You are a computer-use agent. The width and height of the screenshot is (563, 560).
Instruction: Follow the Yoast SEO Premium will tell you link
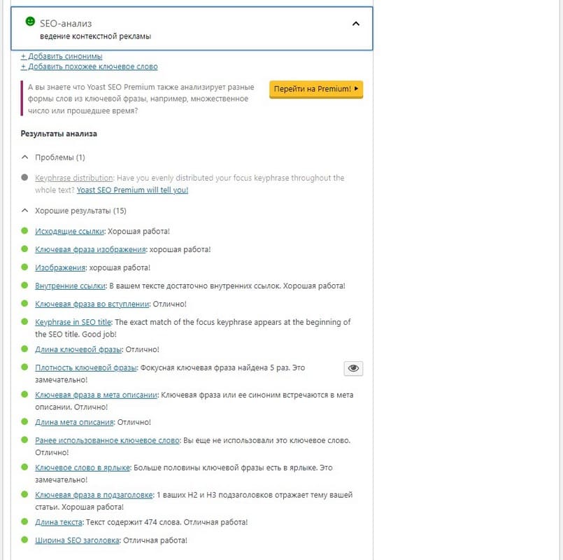pyautogui.click(x=132, y=190)
